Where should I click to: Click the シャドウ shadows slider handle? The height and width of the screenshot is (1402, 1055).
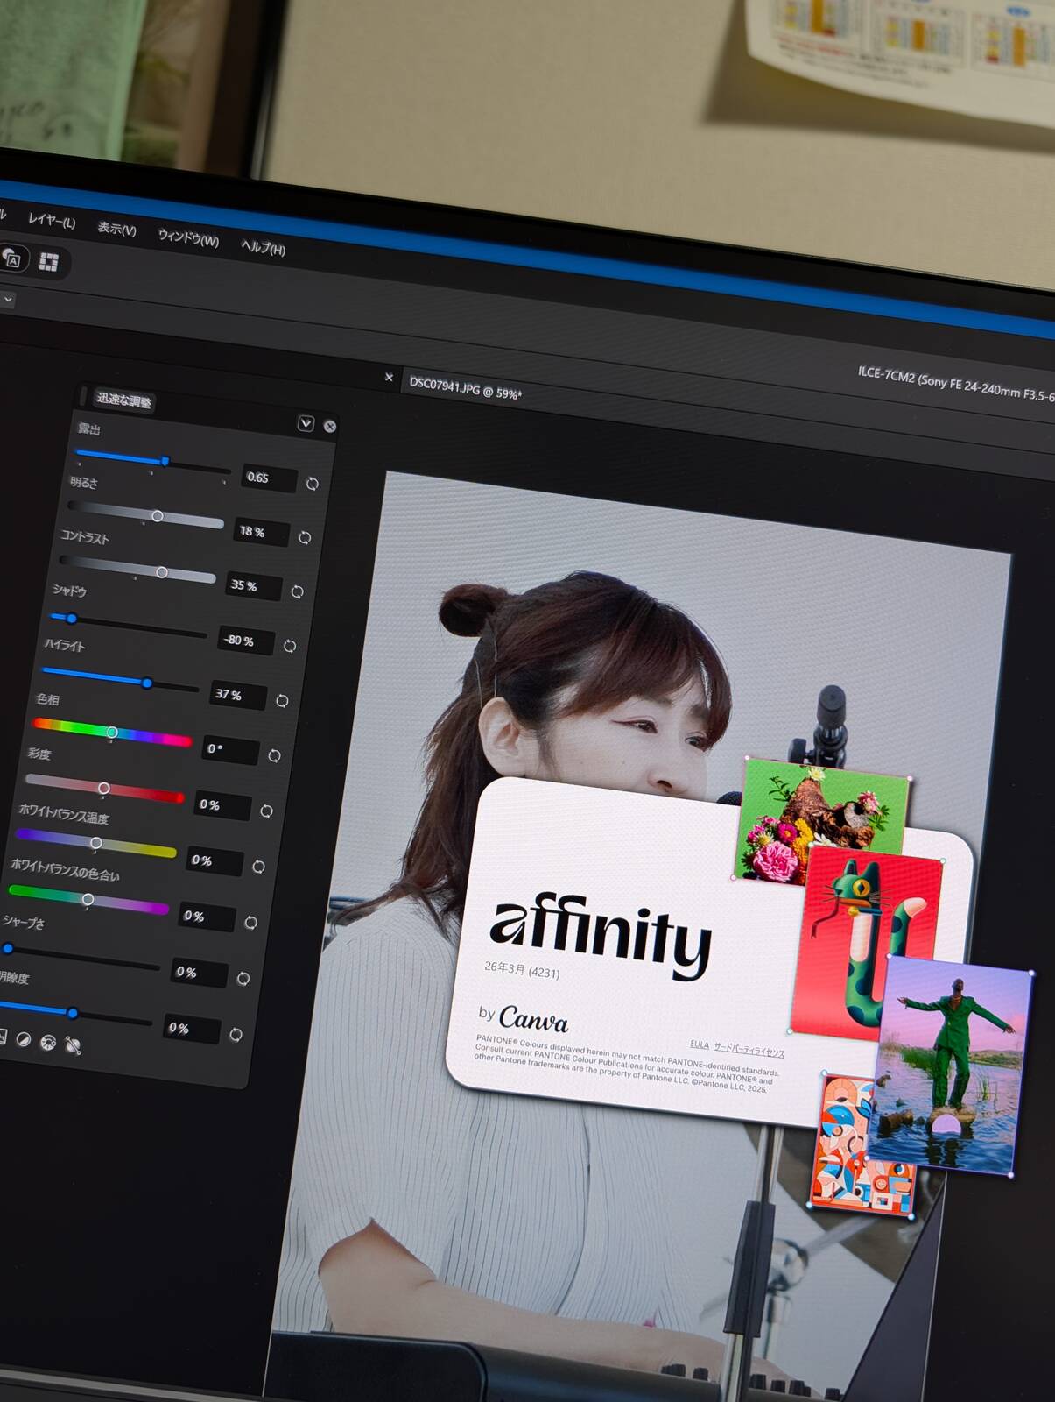[x=72, y=619]
